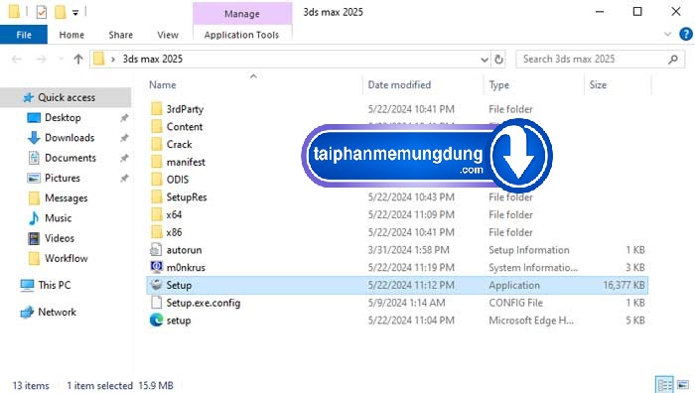Open the recent locations dropdown arrow
Screen dimensions: 695x393
(x=61, y=59)
